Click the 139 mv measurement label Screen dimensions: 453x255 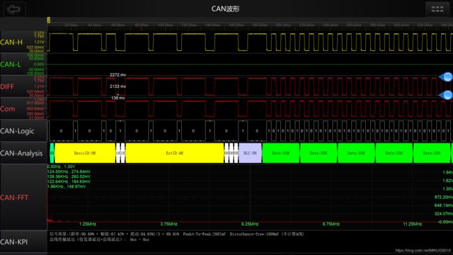click(118, 98)
